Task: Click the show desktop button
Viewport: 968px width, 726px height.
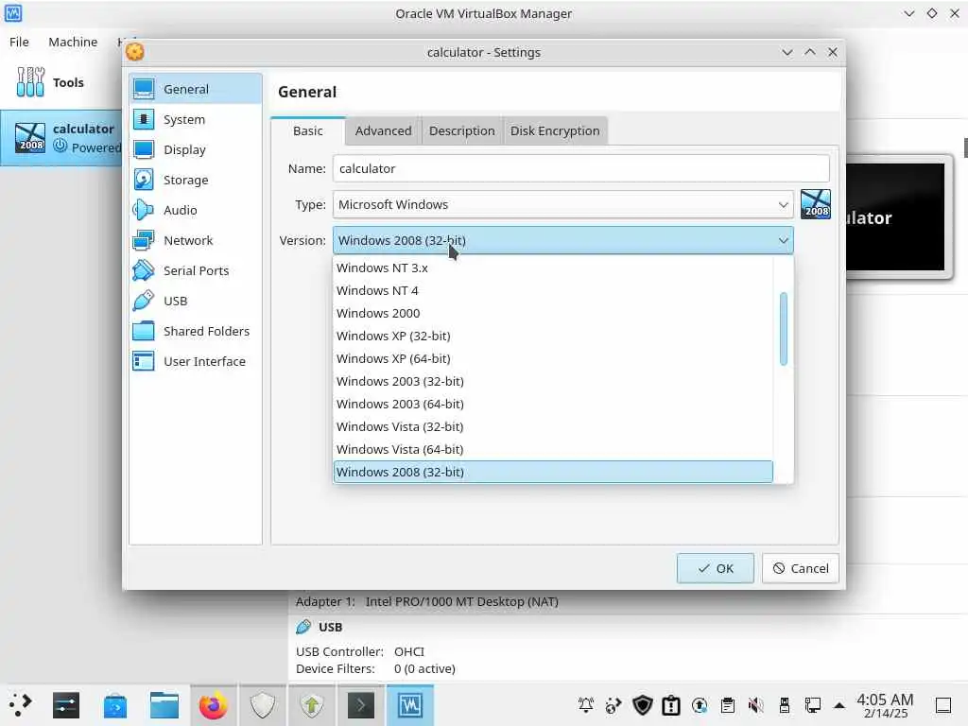Action: 943,705
